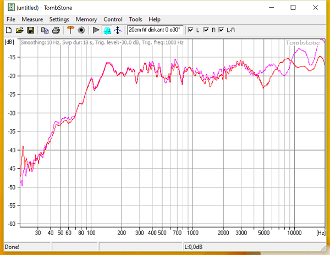Screen dimensions: 330x255
Task: Open a file with the folder icon
Action: point(20,30)
